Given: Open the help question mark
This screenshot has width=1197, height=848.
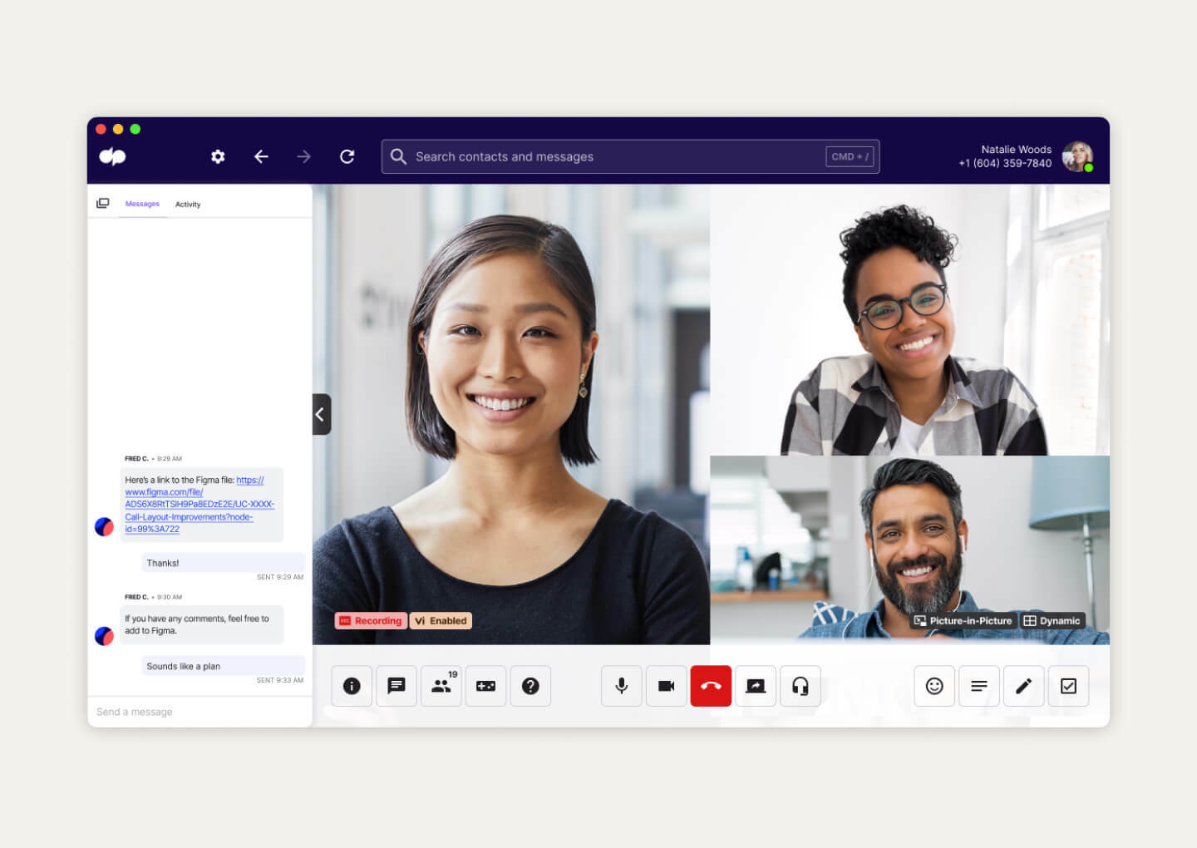Looking at the screenshot, I should point(531,686).
